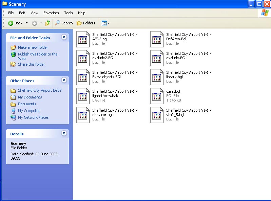Select the vtp2_5.bgl file icon
This screenshot has width=271, height=201.
tap(157, 115)
